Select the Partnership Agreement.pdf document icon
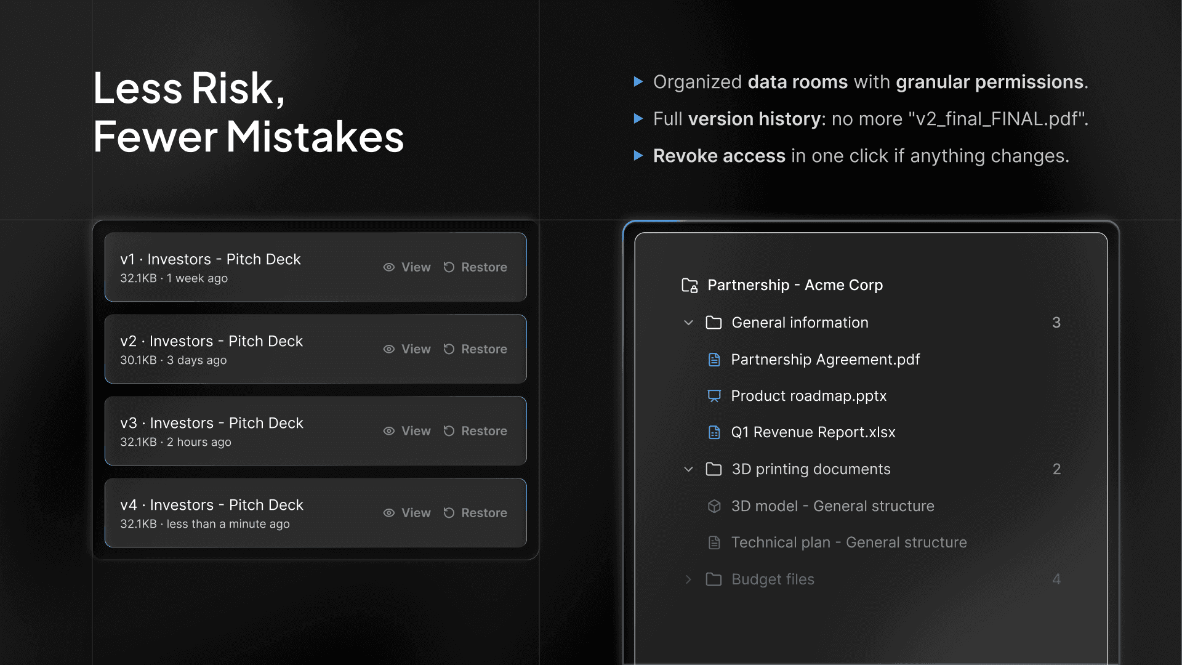The height and width of the screenshot is (665, 1182). [x=714, y=360]
